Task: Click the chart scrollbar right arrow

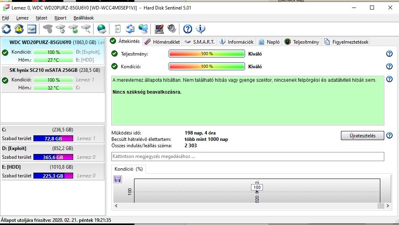Action: (x=388, y=206)
